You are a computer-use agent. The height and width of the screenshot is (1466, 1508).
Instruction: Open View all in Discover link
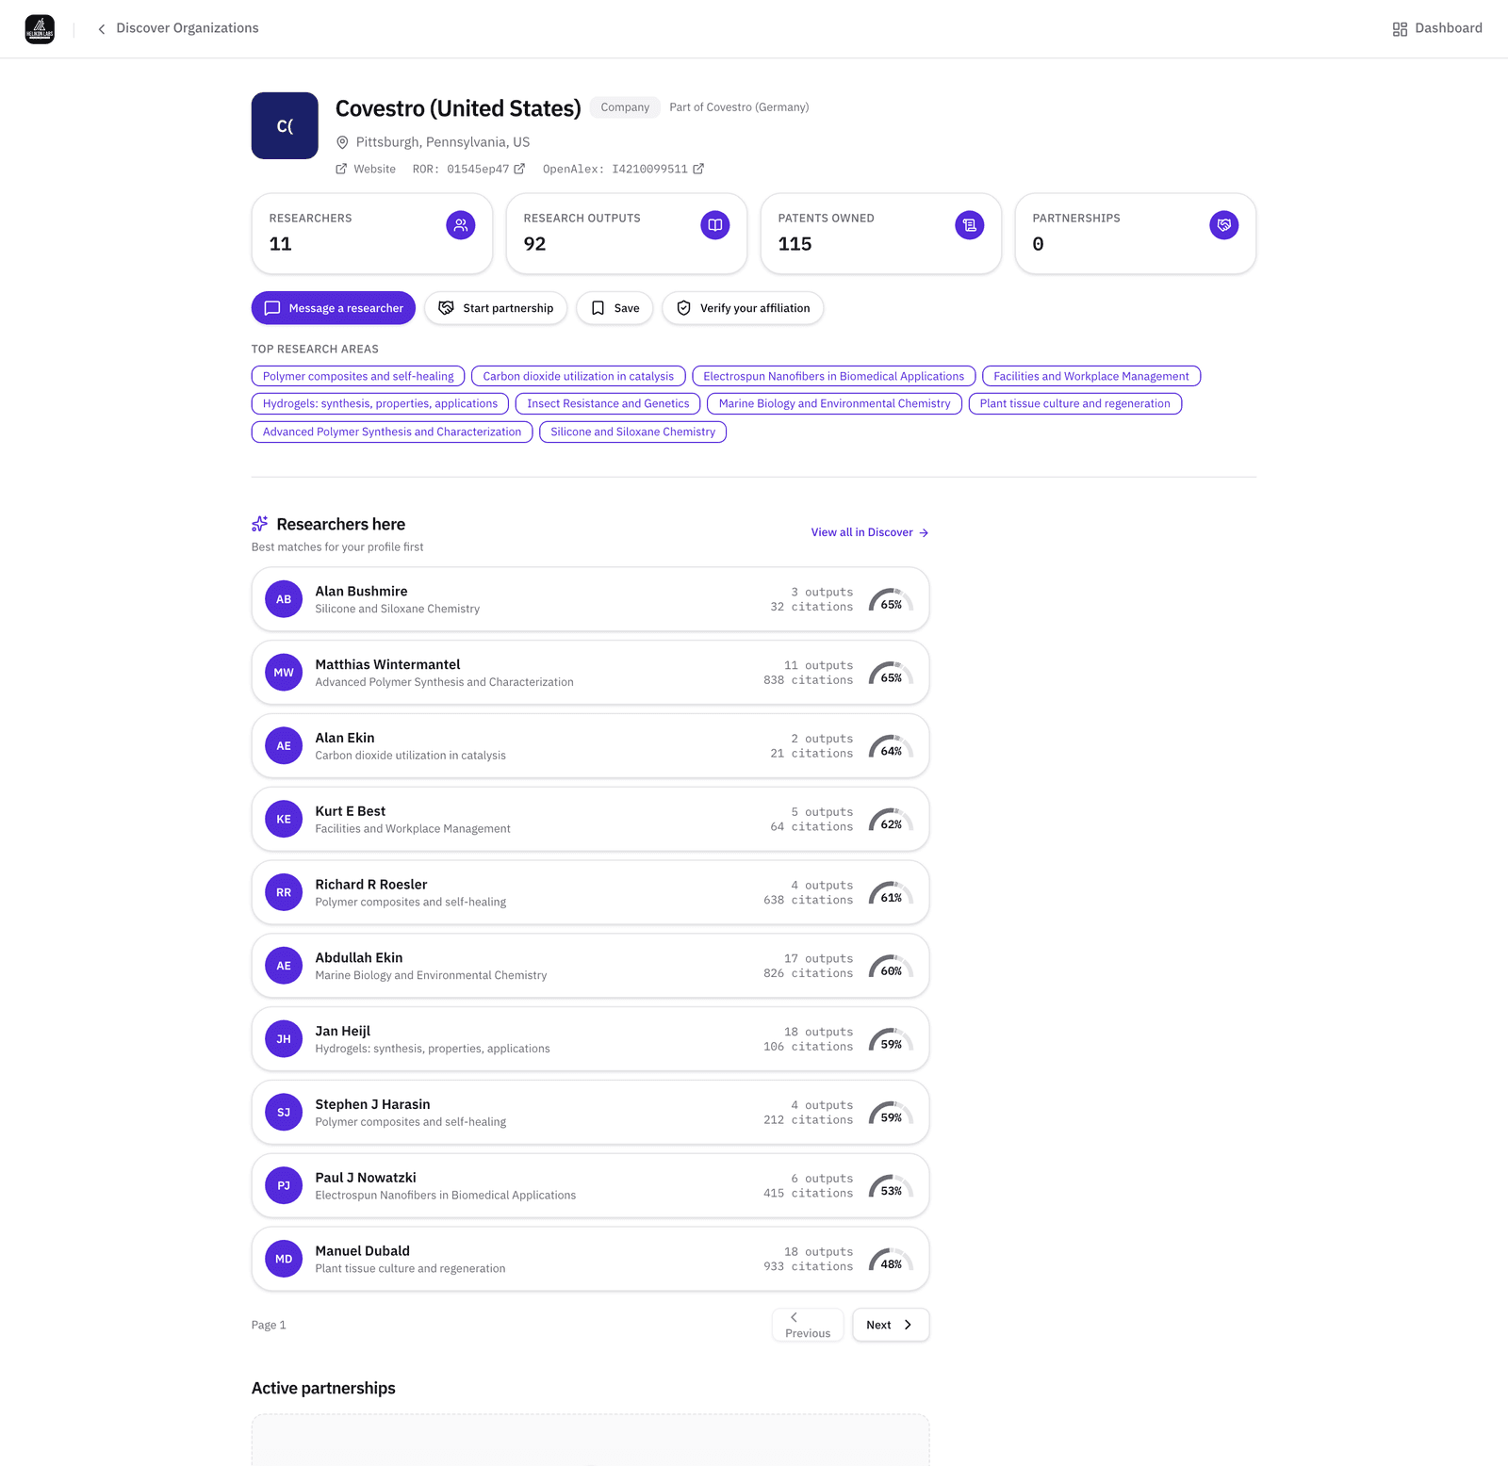click(x=870, y=532)
